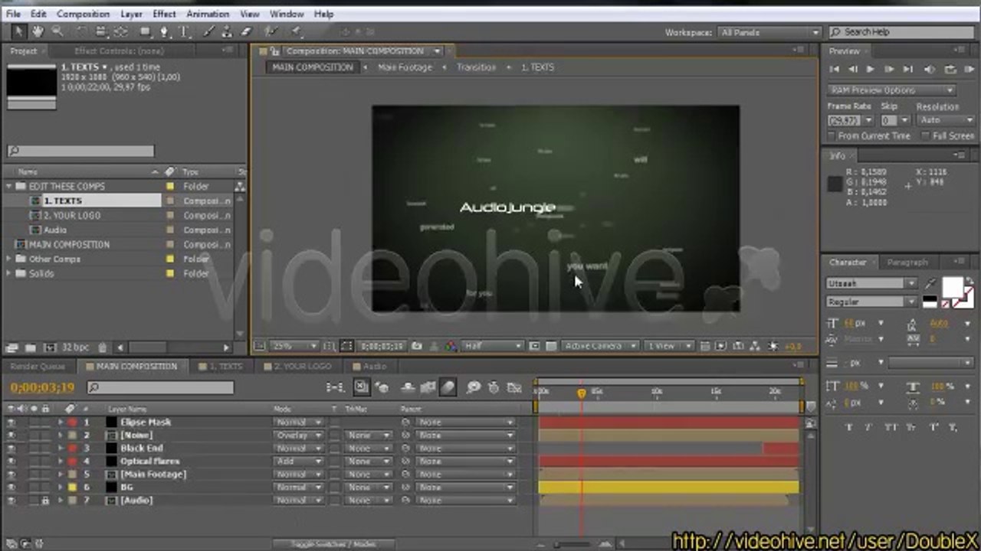The height and width of the screenshot is (551, 981).
Task: Click the Search Help input field
Action: click(900, 32)
